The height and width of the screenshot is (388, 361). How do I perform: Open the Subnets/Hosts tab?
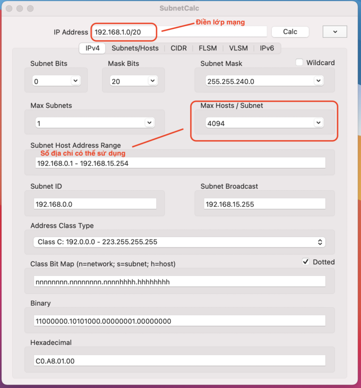[135, 48]
